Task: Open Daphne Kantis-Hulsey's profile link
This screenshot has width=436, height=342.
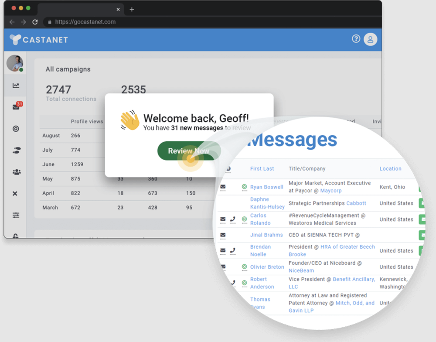Action: point(267,203)
